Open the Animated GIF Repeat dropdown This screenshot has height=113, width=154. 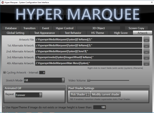[x=29, y=95]
